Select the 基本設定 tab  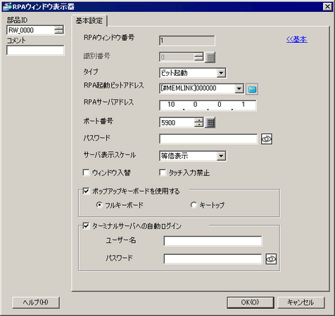pos(89,21)
